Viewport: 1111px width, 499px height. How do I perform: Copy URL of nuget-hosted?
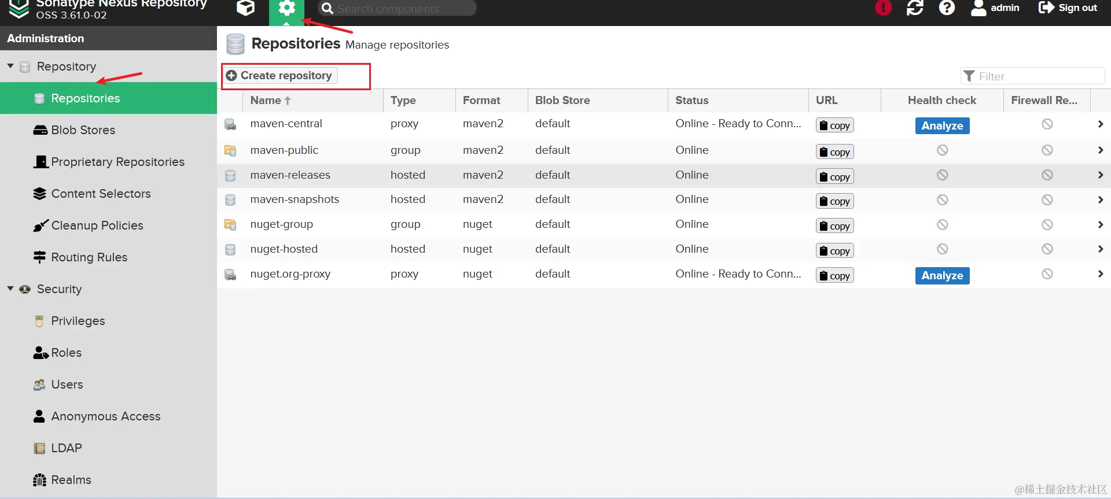[x=834, y=251]
